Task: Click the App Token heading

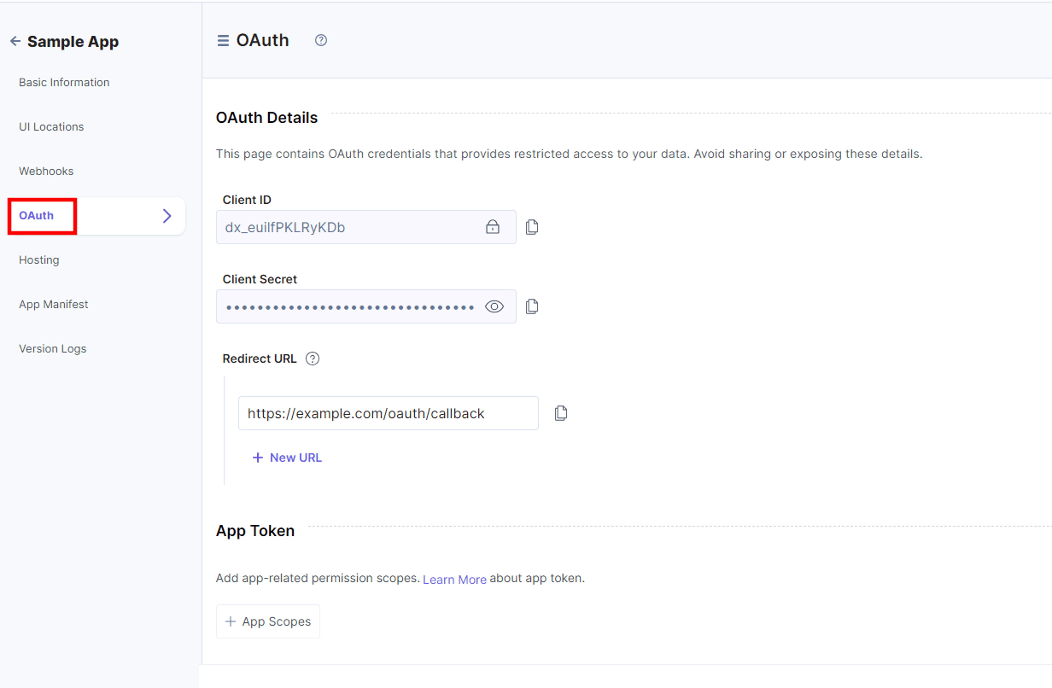Action: pyautogui.click(x=255, y=531)
